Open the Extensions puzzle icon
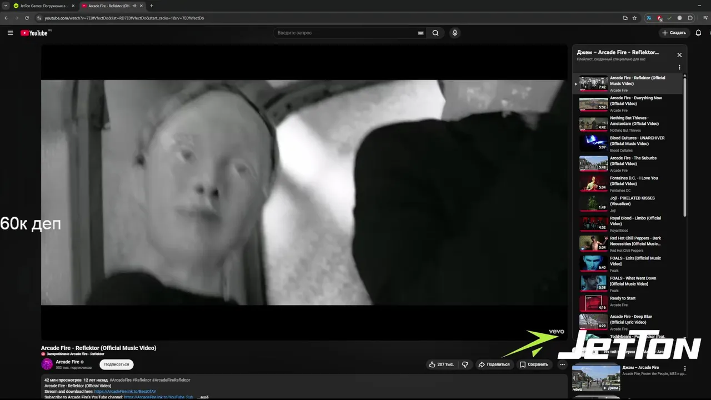This screenshot has height=400, width=711. [x=690, y=18]
